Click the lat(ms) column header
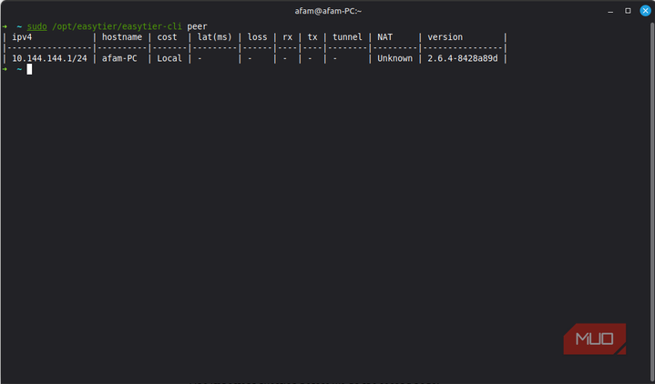 click(215, 37)
